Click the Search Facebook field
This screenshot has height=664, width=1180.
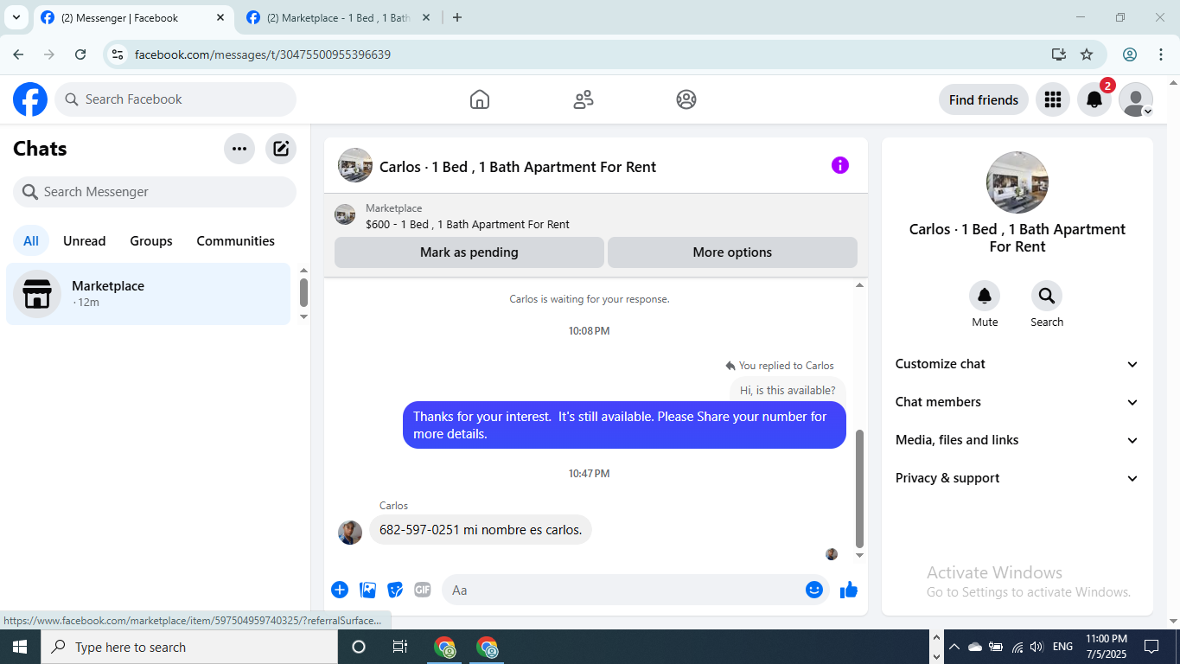click(x=175, y=99)
